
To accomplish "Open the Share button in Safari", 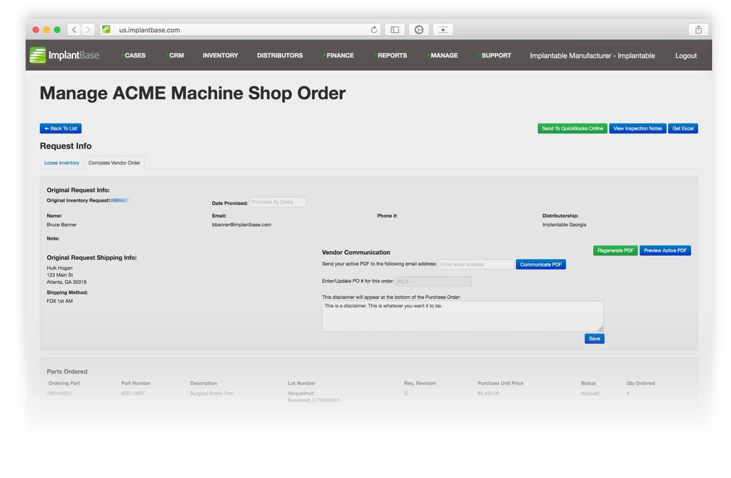I will 698,29.
